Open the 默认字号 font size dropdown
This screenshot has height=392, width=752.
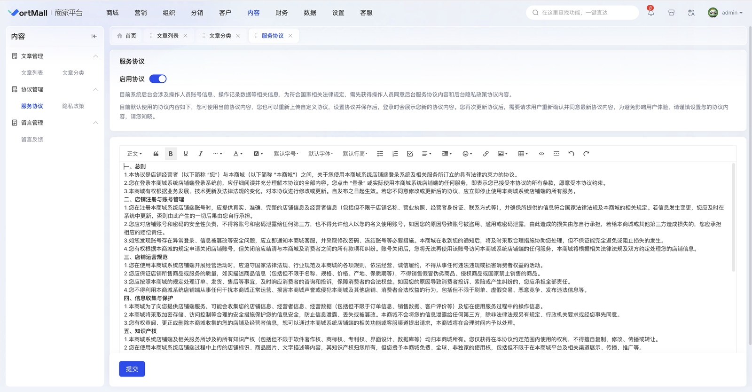click(286, 154)
